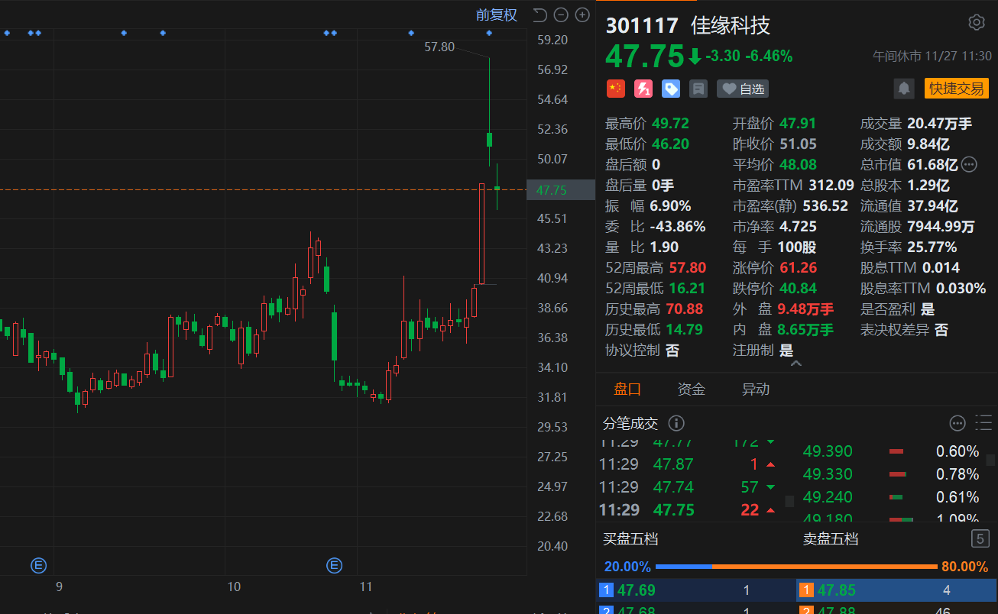Viewport: 998px width, 614px height.
Task: Click the earnings E marker near September
Action: pyautogui.click(x=38, y=566)
